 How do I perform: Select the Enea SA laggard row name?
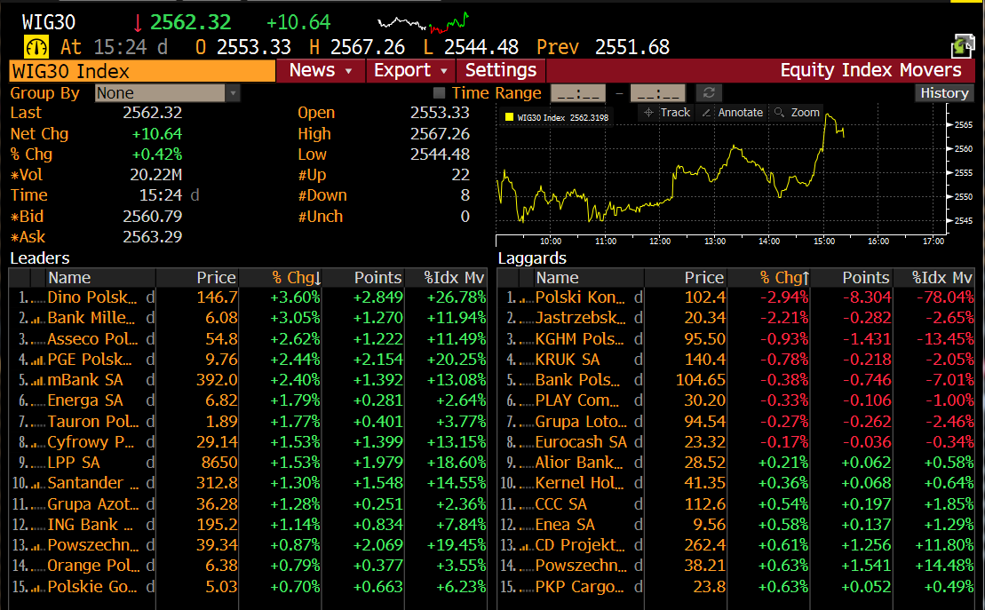tap(565, 525)
